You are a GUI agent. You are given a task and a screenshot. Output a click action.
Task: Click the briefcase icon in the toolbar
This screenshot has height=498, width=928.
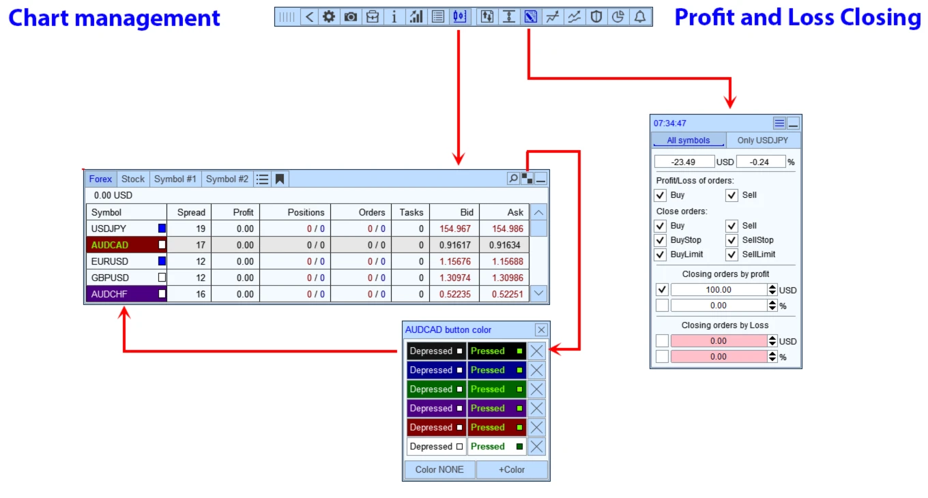[x=372, y=16]
